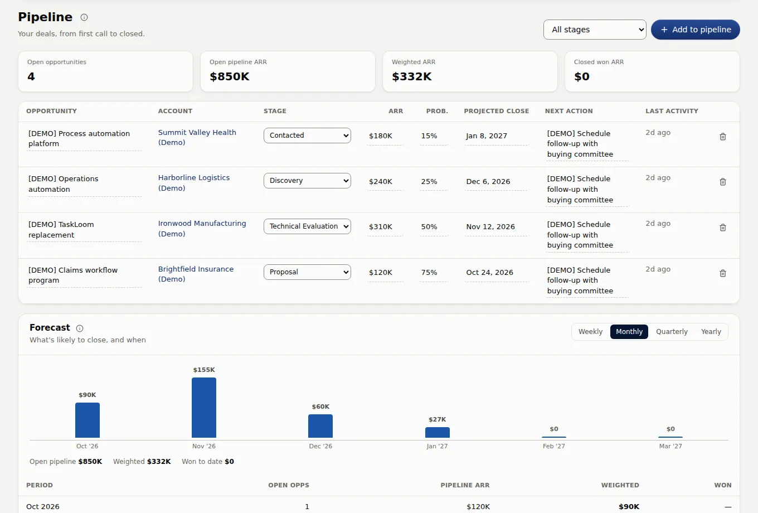Edit the $120K ARR field for Brightfield Insurance
The image size is (758, 513).
pyautogui.click(x=385, y=273)
